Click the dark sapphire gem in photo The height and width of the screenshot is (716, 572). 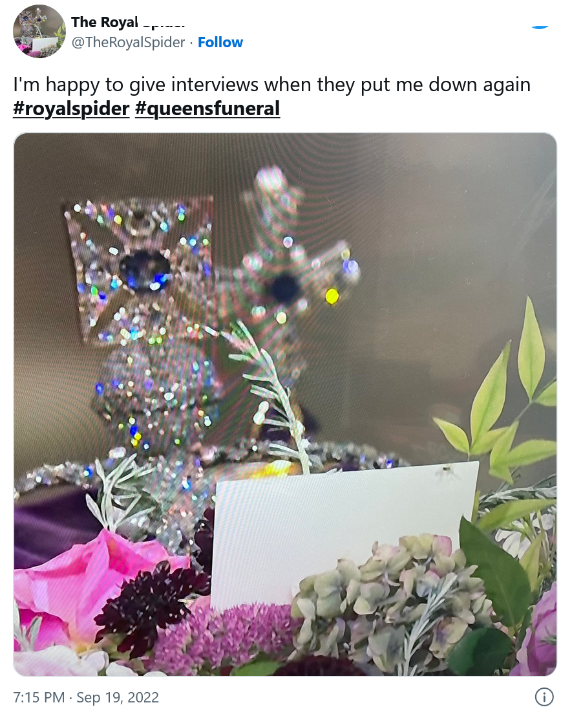pos(144,270)
